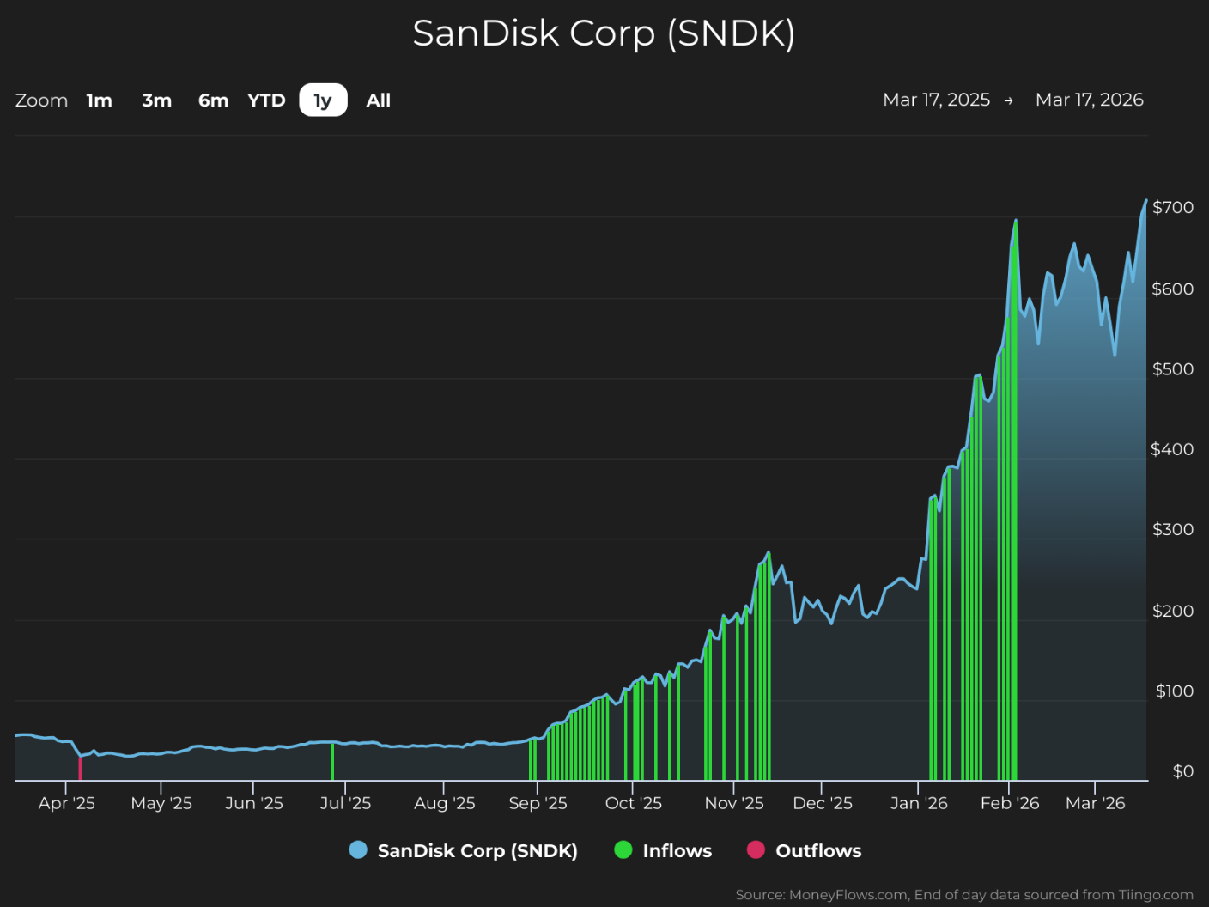Click the $600 y-axis label
This screenshot has height=907, width=1209.
click(x=1173, y=289)
